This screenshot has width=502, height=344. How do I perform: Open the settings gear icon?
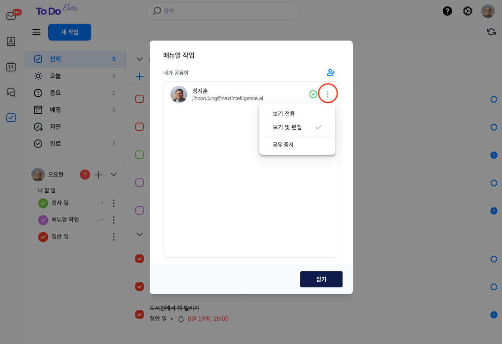pyautogui.click(x=467, y=11)
